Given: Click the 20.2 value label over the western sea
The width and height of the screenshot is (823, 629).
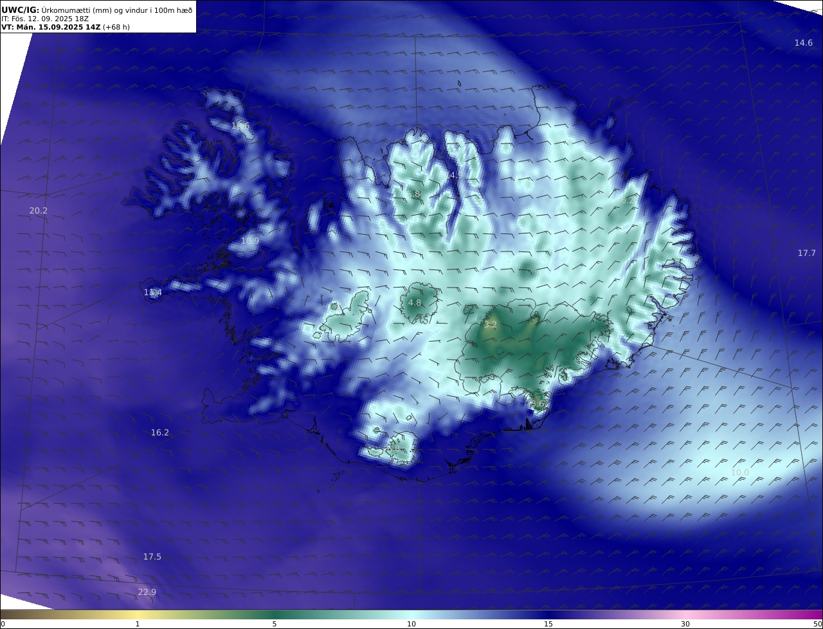Looking at the screenshot, I should pos(39,210).
